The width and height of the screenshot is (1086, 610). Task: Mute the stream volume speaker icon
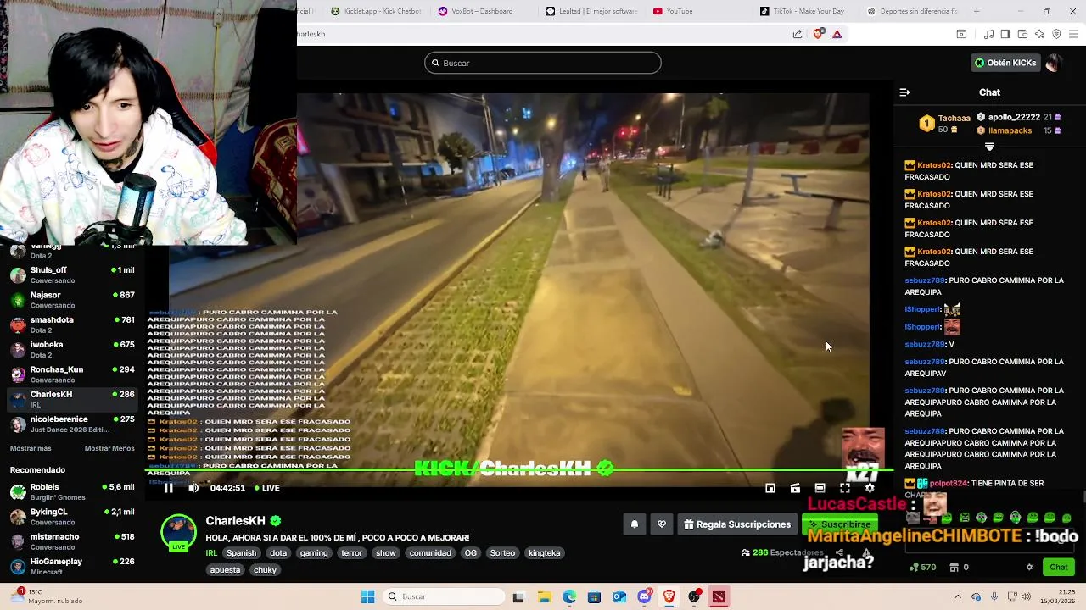tap(193, 488)
